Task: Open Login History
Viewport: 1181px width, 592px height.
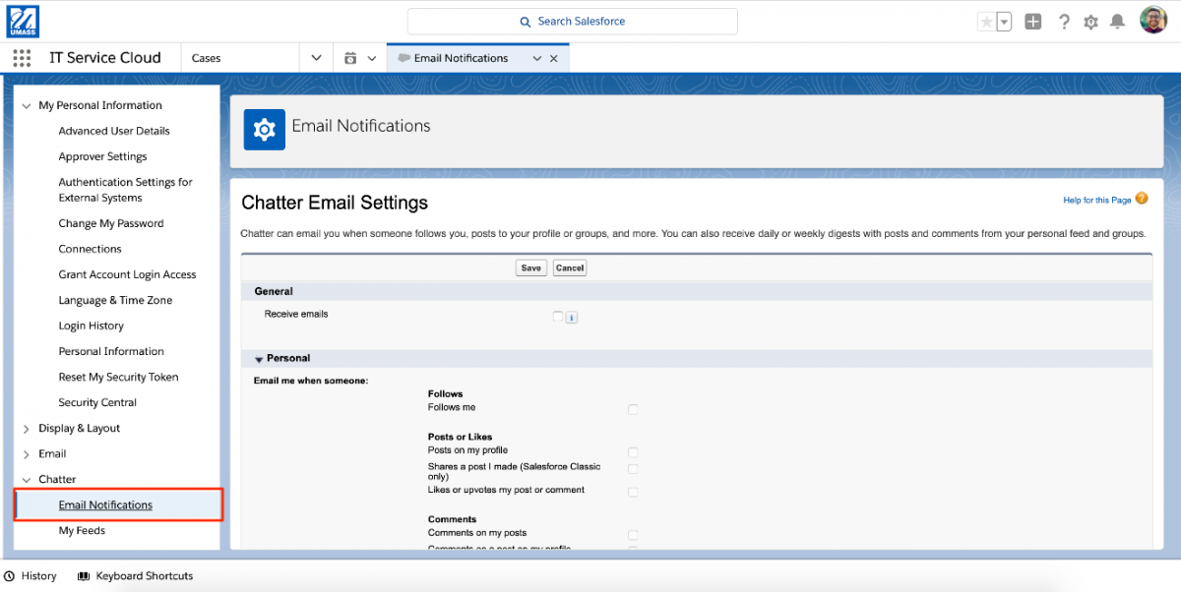Action: click(x=91, y=326)
